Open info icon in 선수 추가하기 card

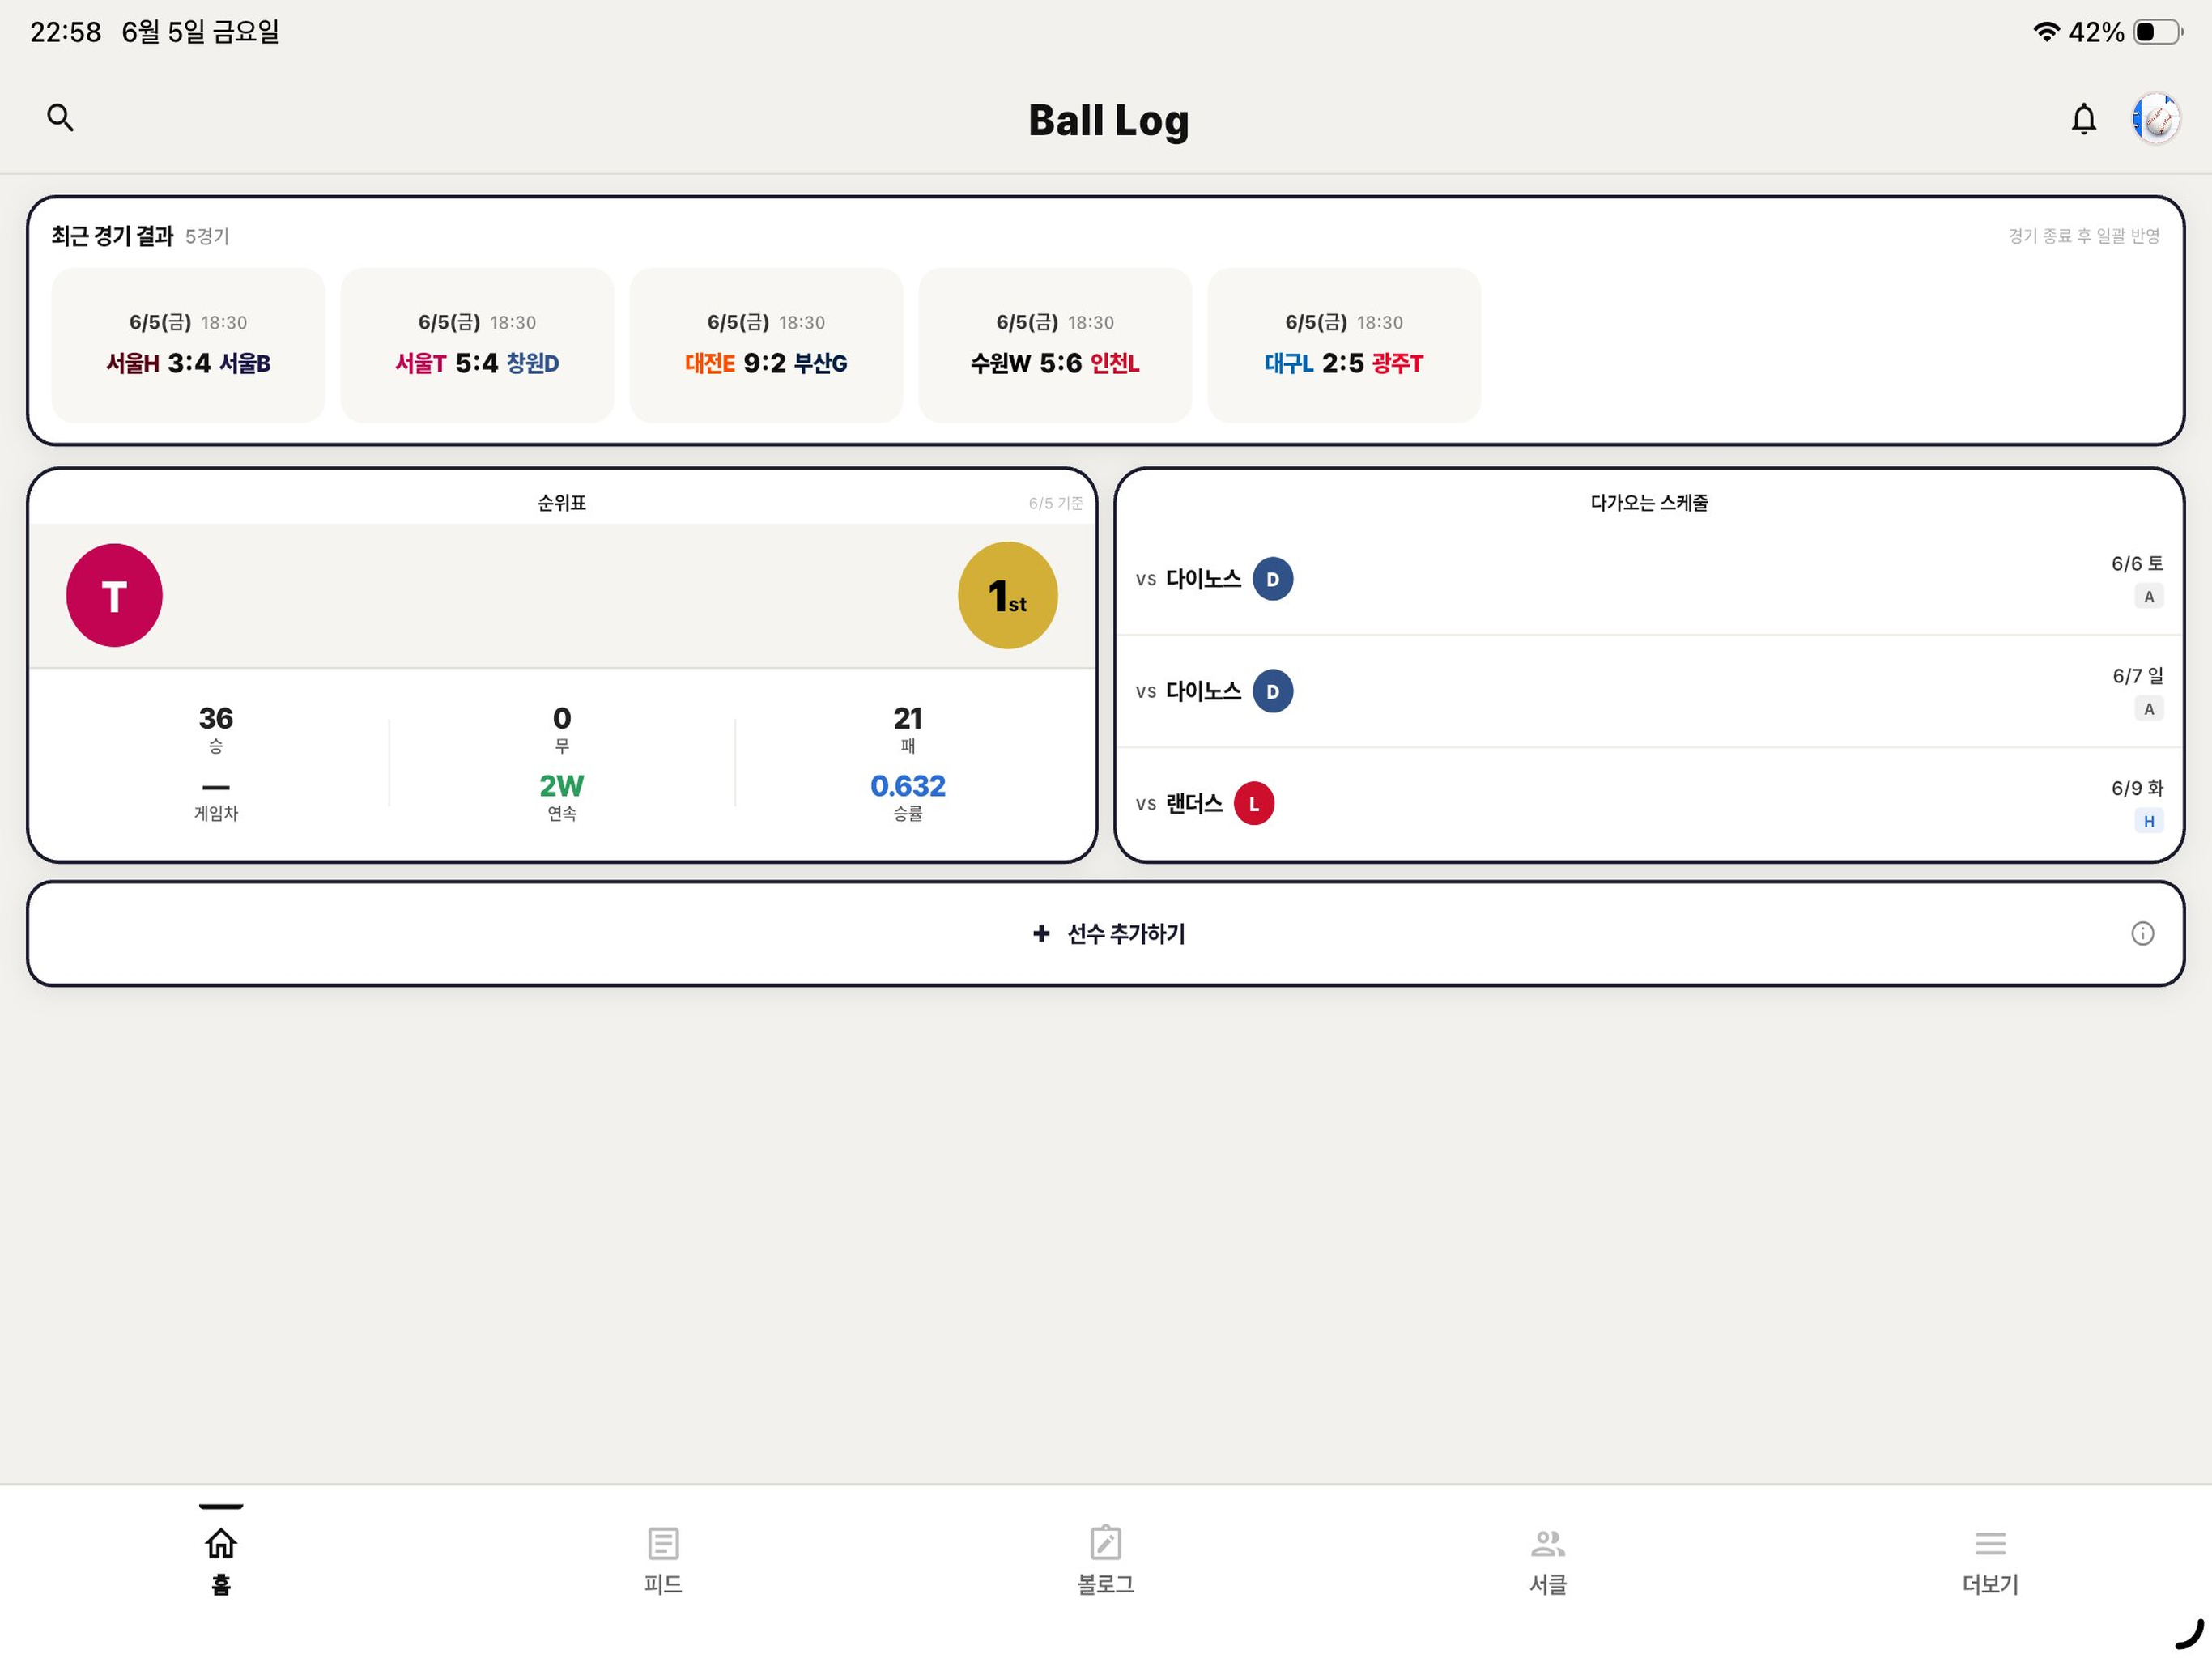(x=2142, y=933)
